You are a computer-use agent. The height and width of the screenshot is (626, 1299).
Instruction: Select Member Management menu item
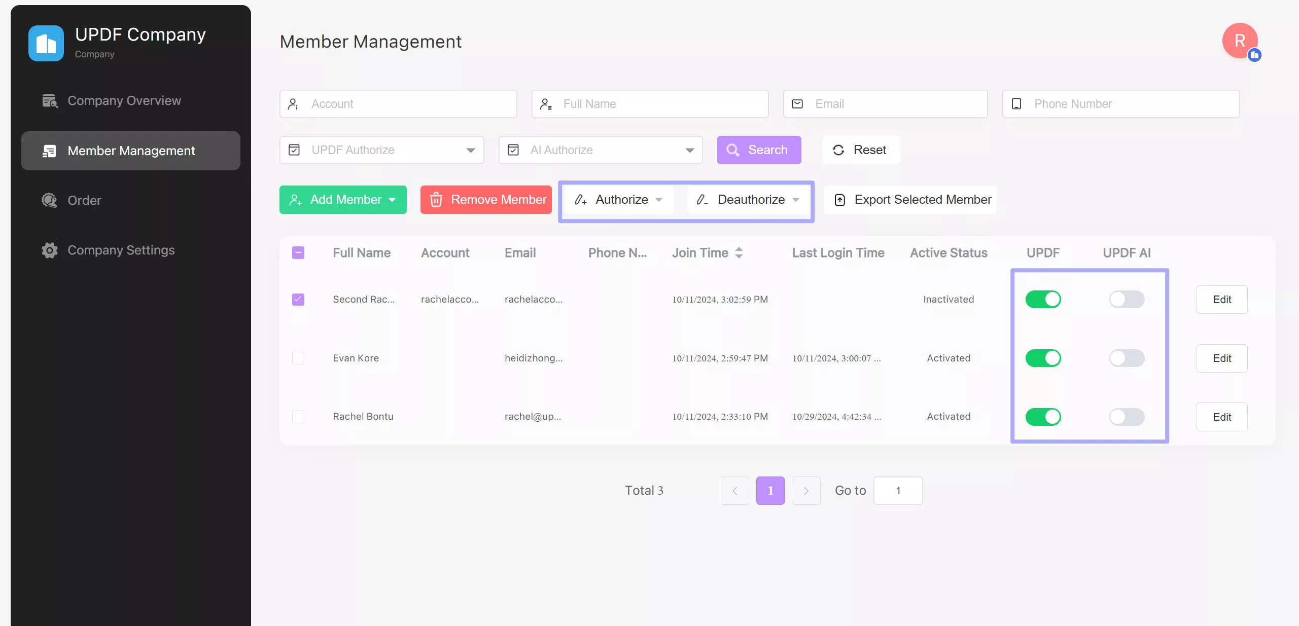[x=131, y=151]
